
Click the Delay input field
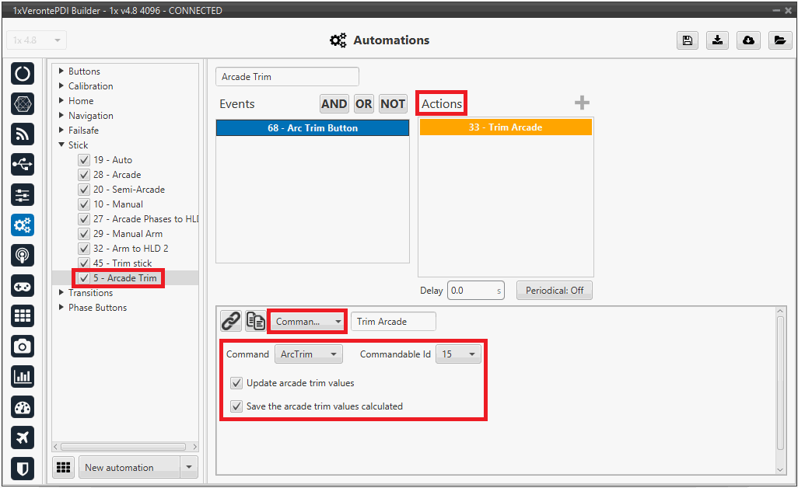point(471,291)
